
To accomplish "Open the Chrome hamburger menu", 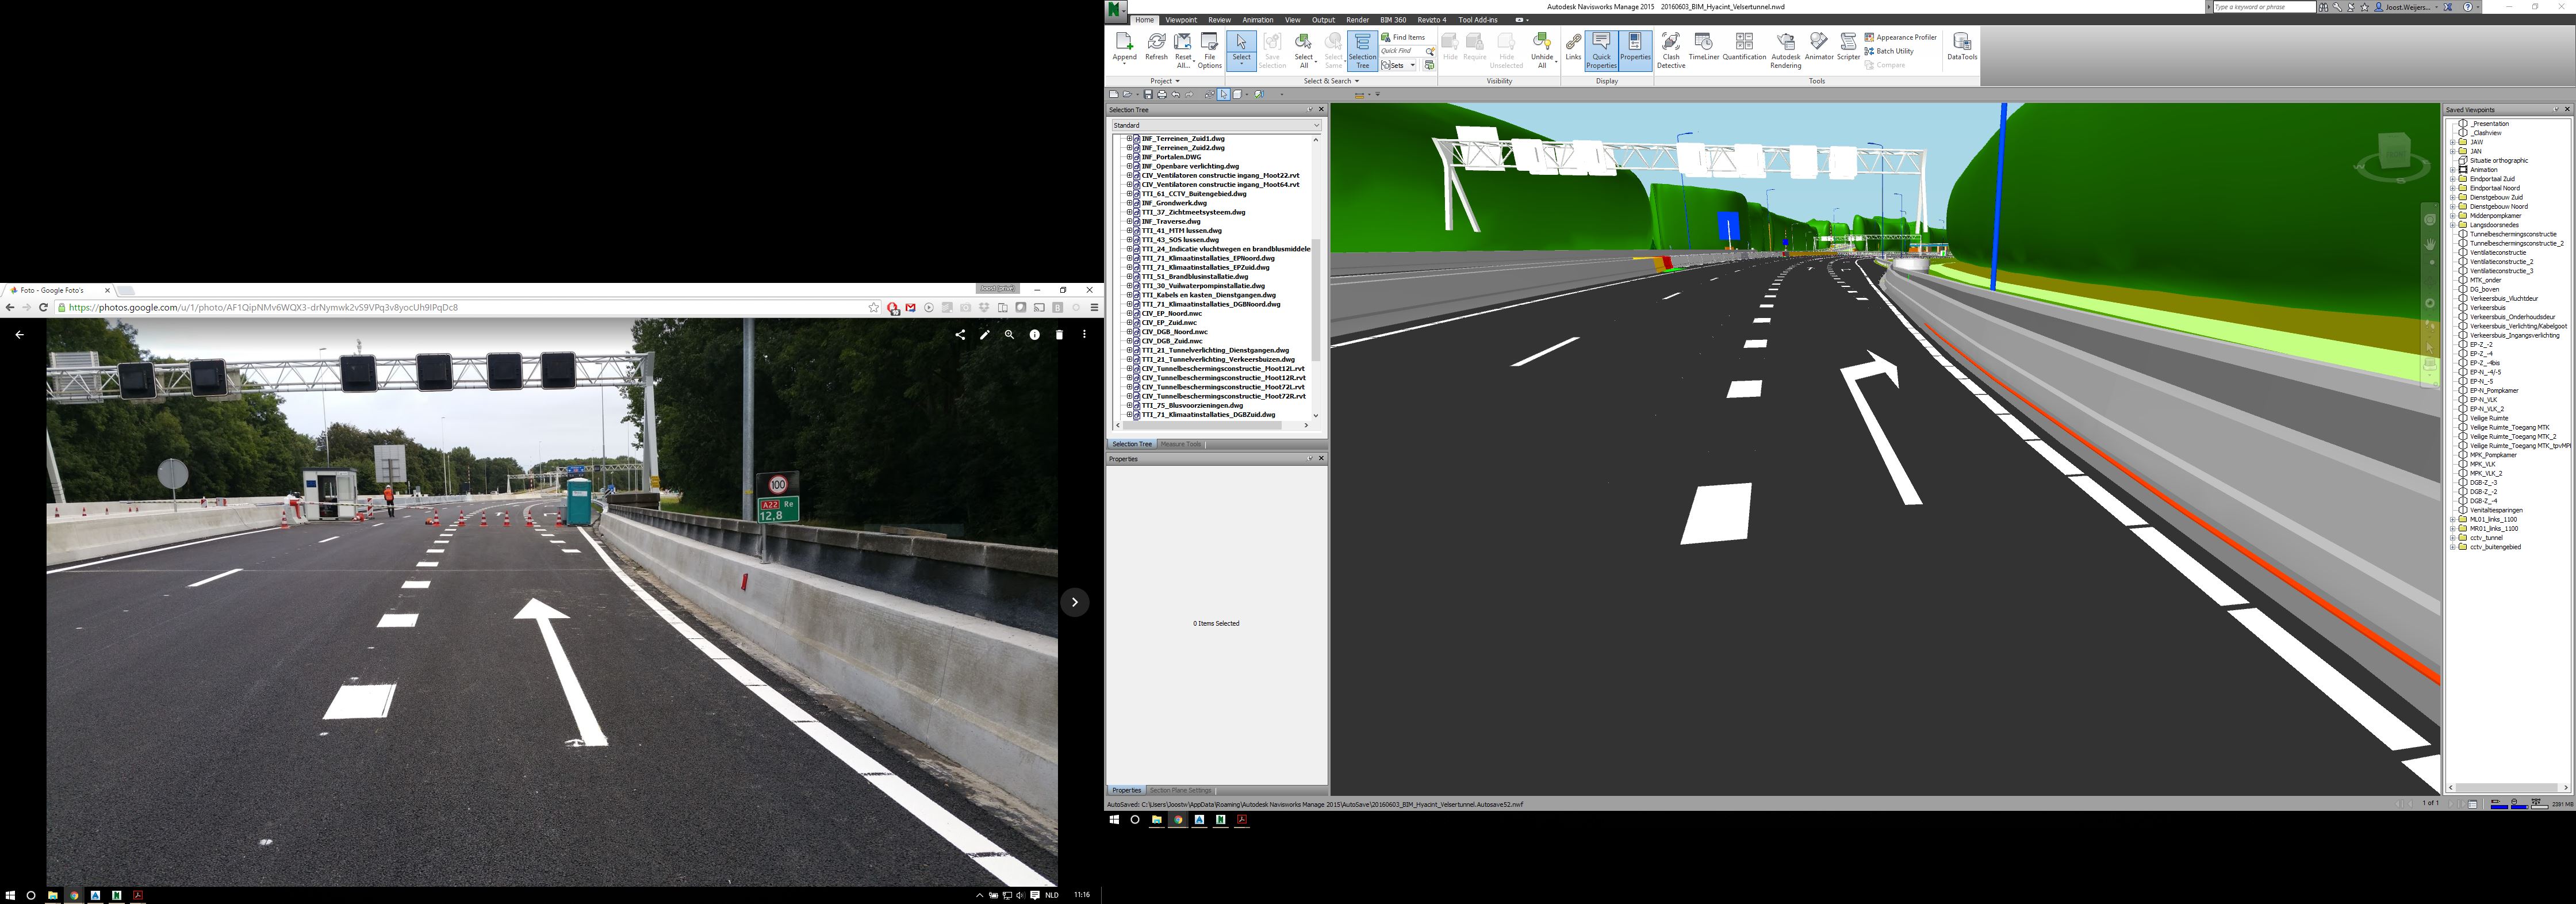I will pyautogui.click(x=1094, y=308).
